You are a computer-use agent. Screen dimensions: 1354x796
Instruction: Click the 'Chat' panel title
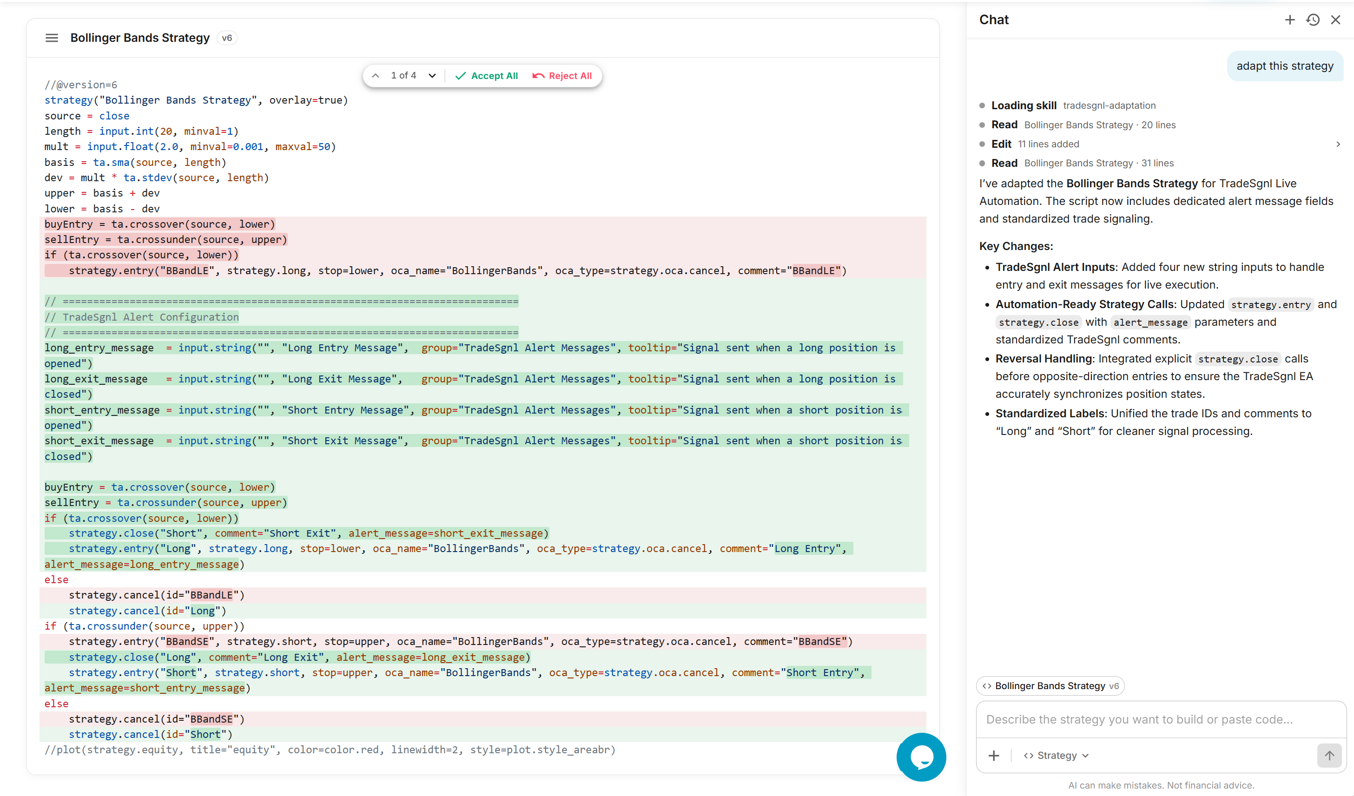[x=993, y=20]
